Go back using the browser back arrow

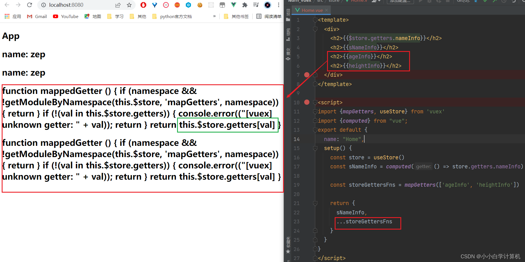tap(7, 5)
